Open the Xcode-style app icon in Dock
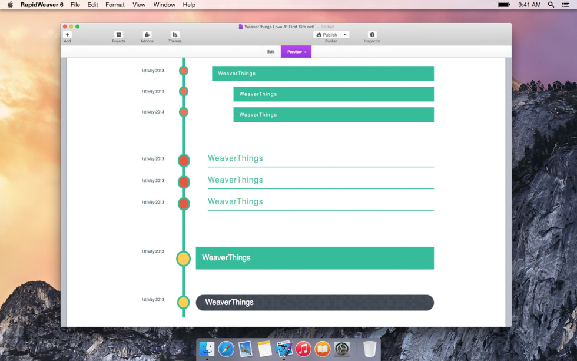The image size is (577, 361). tap(284, 349)
